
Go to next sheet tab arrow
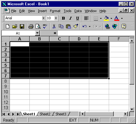tap(13, 114)
